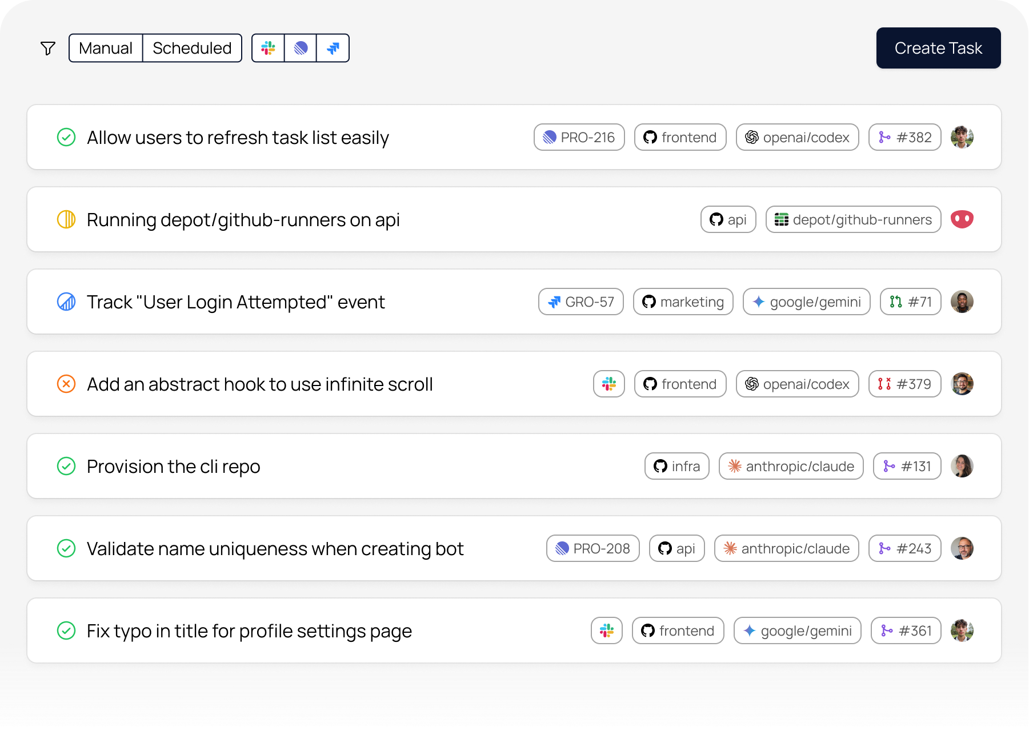The width and height of the screenshot is (1029, 731).
Task: Filter tasks by Slack source
Action: 268,48
